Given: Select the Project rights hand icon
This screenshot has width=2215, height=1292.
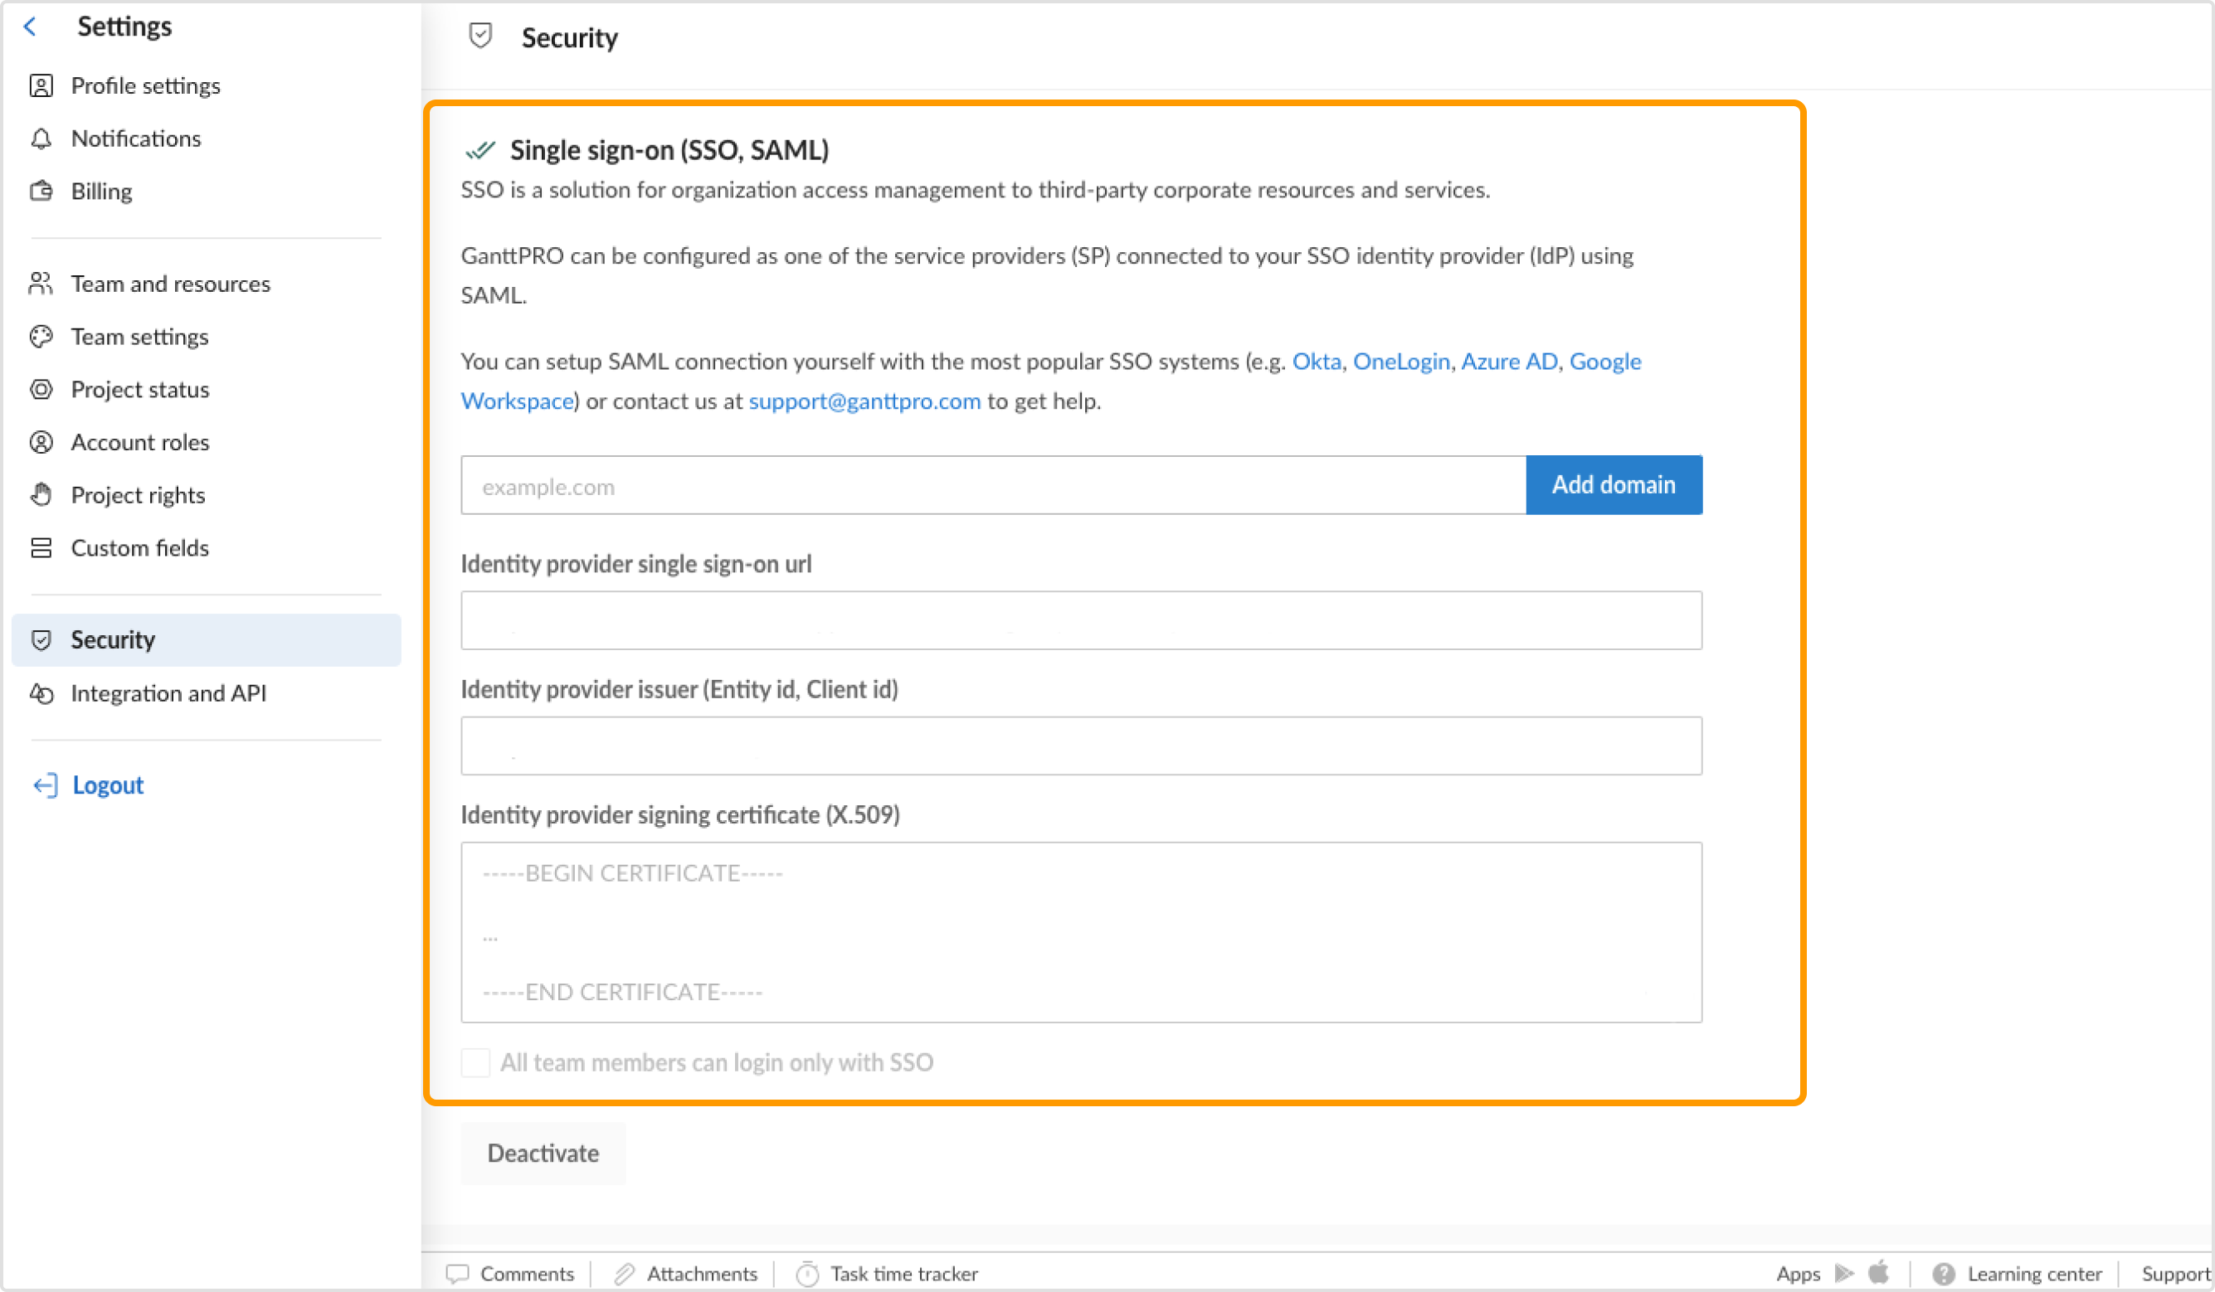Looking at the screenshot, I should [42, 495].
